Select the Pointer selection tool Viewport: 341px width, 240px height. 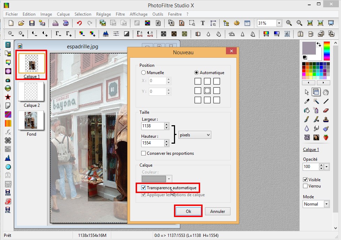coord(306,92)
